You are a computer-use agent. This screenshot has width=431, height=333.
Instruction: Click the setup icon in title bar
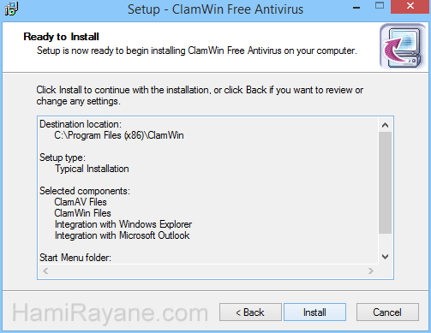tap(11, 9)
